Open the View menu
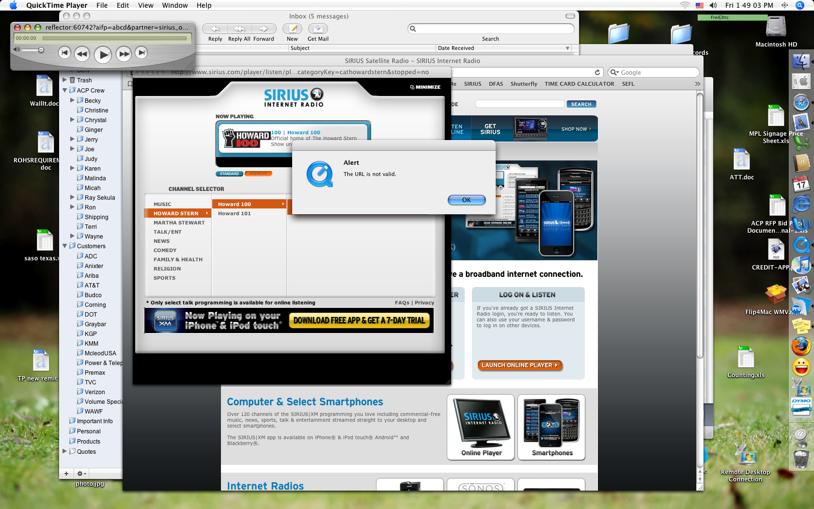 [x=146, y=5]
